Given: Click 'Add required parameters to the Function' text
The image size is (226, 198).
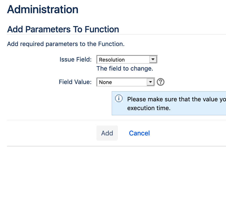Looking at the screenshot, I should [66, 44].
